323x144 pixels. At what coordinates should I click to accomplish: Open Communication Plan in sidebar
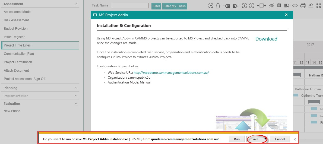pos(19,54)
